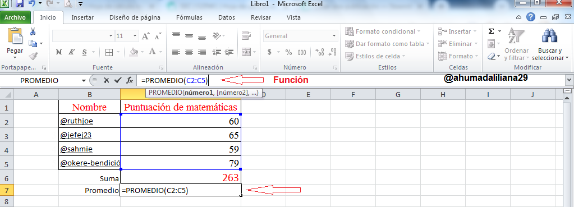The image size is (574, 207).
Task: Toggle bold N formatting
Action: (58, 52)
